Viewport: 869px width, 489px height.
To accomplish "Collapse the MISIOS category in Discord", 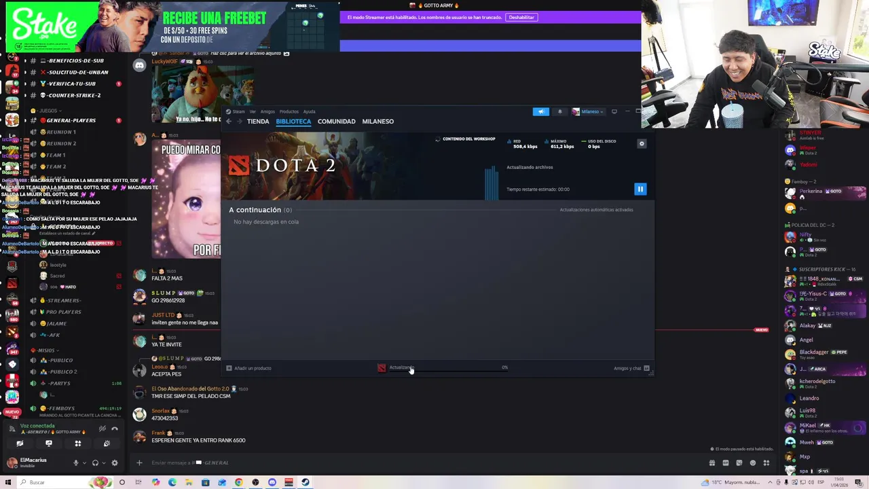I will click(x=43, y=350).
